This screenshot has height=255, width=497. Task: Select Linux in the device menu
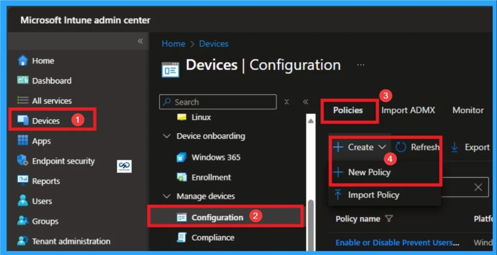201,117
